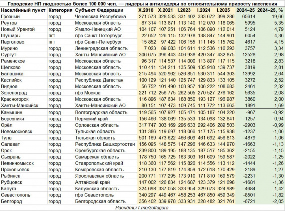Select the Категория column header
The height and width of the screenshot is (211, 285).
click(60, 10)
